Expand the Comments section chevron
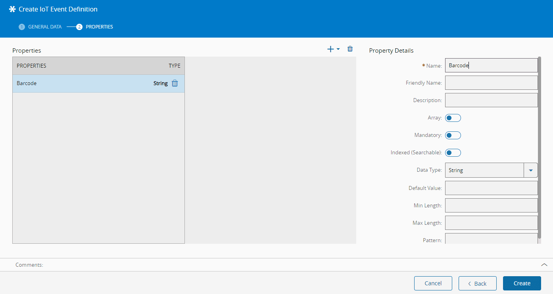The image size is (553, 294). coord(544,265)
